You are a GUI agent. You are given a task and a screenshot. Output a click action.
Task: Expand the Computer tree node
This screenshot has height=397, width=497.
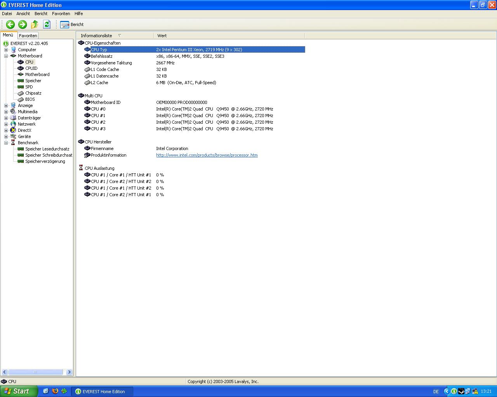click(x=6, y=50)
